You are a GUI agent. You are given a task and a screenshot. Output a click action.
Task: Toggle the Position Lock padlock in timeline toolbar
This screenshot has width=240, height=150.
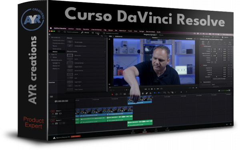(x=150, y=93)
